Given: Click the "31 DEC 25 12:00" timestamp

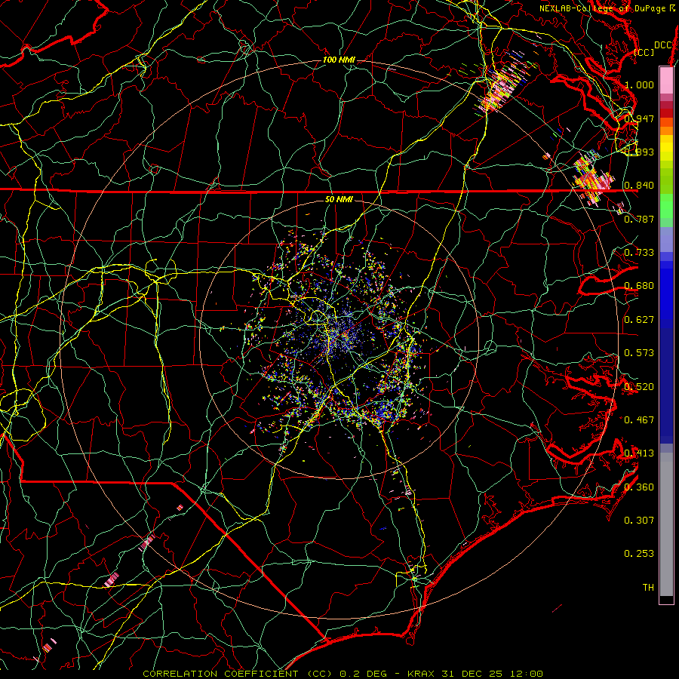Looking at the screenshot, I should click(x=492, y=674).
